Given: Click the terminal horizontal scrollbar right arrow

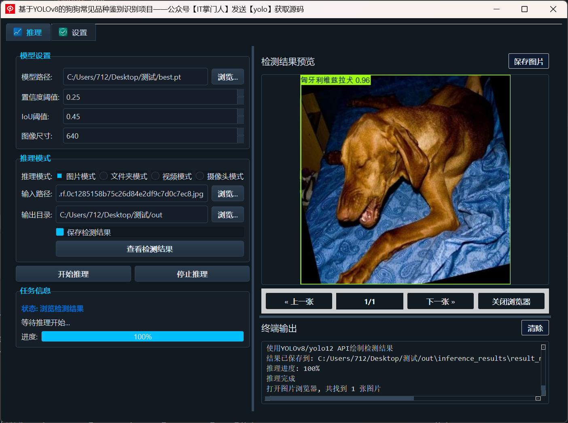Looking at the screenshot, I should 538,398.
